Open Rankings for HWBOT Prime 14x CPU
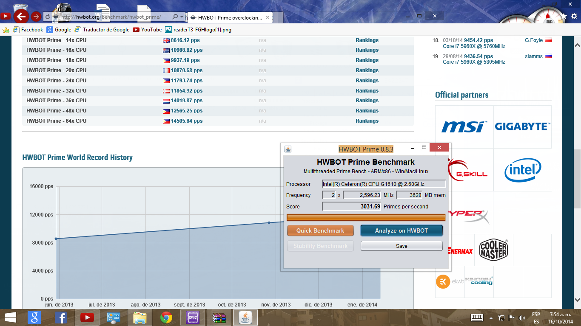Screen dimensions: 581x326 [367, 40]
